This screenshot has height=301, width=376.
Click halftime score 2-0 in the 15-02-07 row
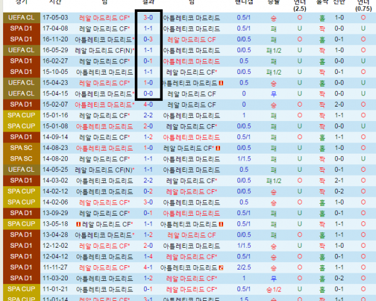click(339, 105)
